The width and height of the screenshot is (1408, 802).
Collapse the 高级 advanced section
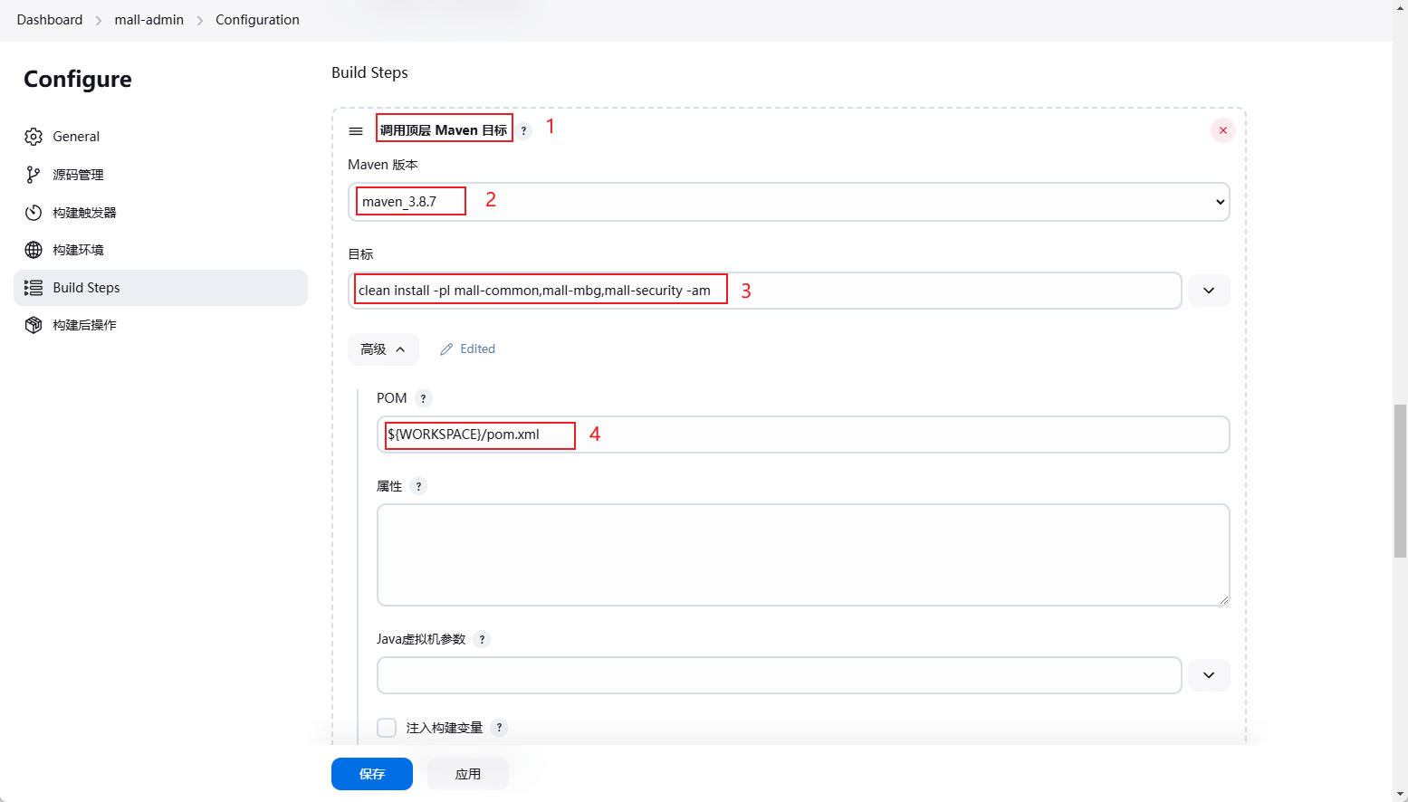(383, 349)
